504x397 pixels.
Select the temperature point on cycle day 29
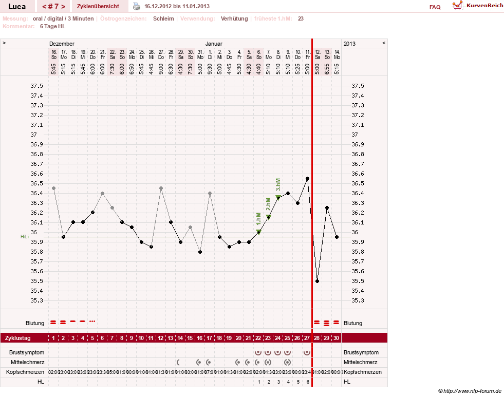[327, 208]
